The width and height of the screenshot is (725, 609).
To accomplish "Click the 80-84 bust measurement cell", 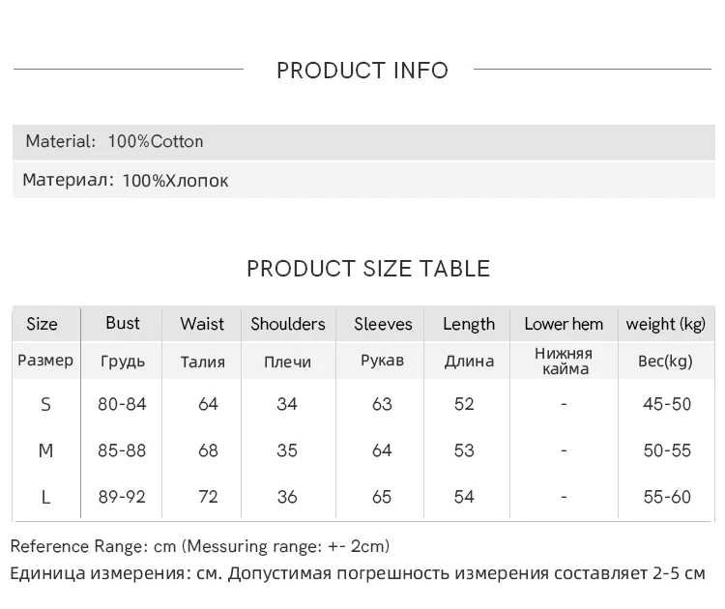I will tap(122, 404).
